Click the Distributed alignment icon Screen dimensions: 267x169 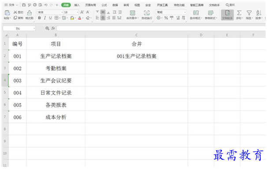click(119, 18)
